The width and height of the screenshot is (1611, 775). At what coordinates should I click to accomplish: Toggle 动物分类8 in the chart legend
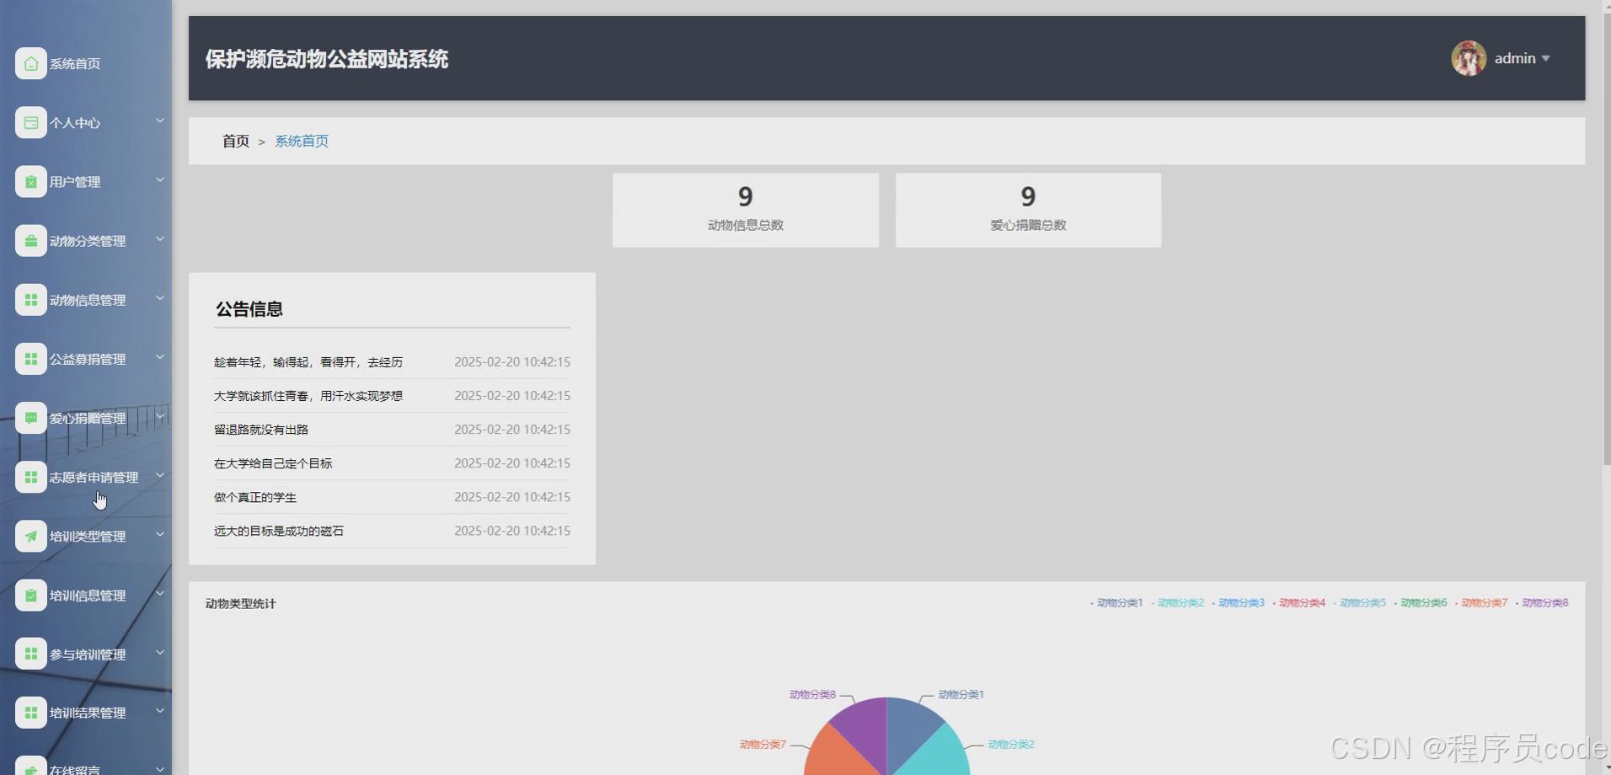coord(1541,603)
